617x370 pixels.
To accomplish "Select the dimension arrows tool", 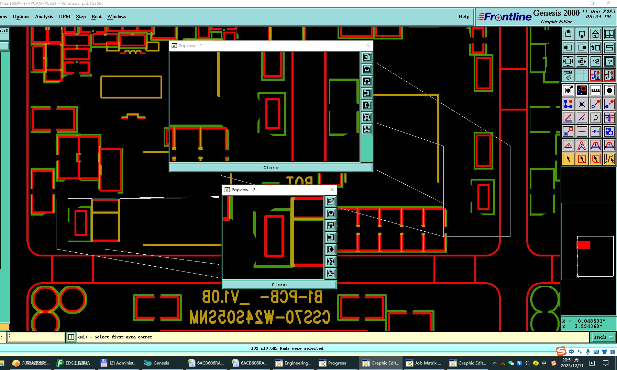I will coord(596,131).
